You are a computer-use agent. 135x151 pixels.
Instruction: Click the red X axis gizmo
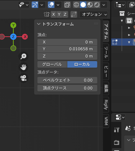(x=25, y=37)
